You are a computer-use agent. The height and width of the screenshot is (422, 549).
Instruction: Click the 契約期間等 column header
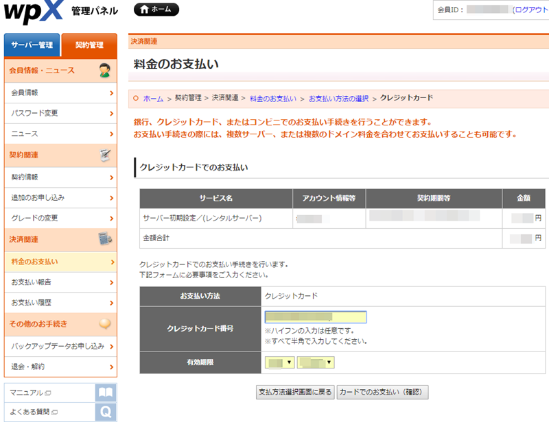point(434,198)
